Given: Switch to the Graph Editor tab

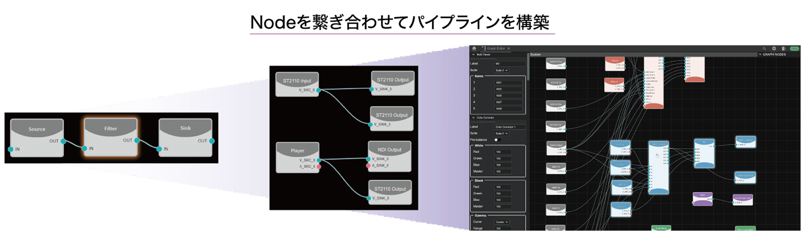Looking at the screenshot, I should pos(495,49).
